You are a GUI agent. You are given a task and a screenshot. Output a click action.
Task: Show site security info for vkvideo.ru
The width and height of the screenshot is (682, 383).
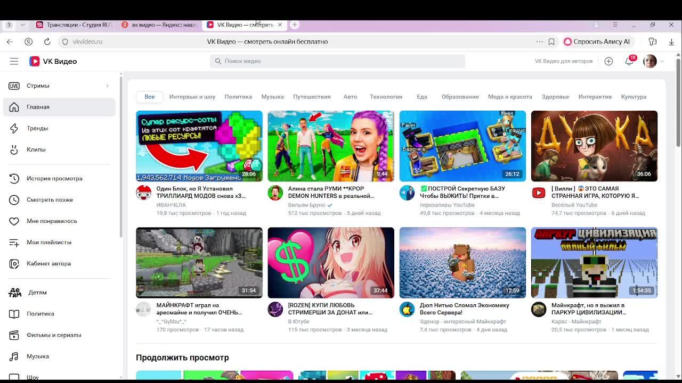(65, 41)
